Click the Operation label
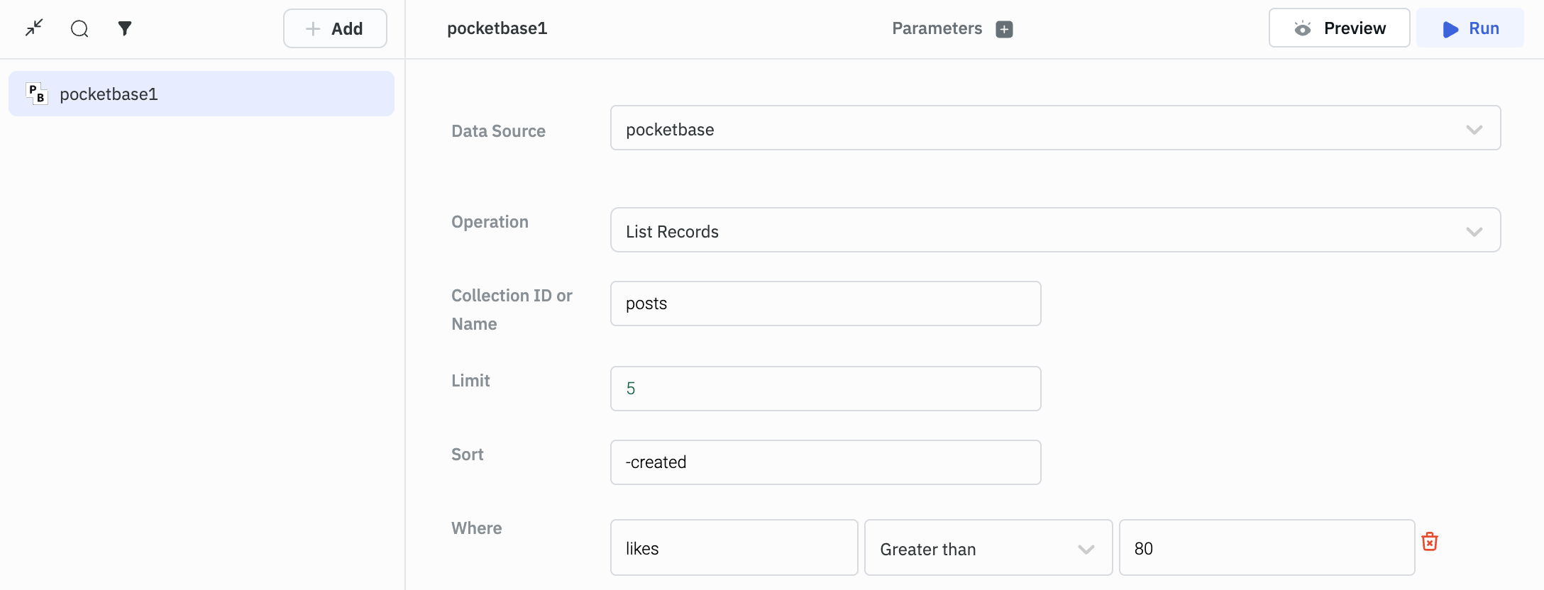The width and height of the screenshot is (1544, 590). coord(490,222)
